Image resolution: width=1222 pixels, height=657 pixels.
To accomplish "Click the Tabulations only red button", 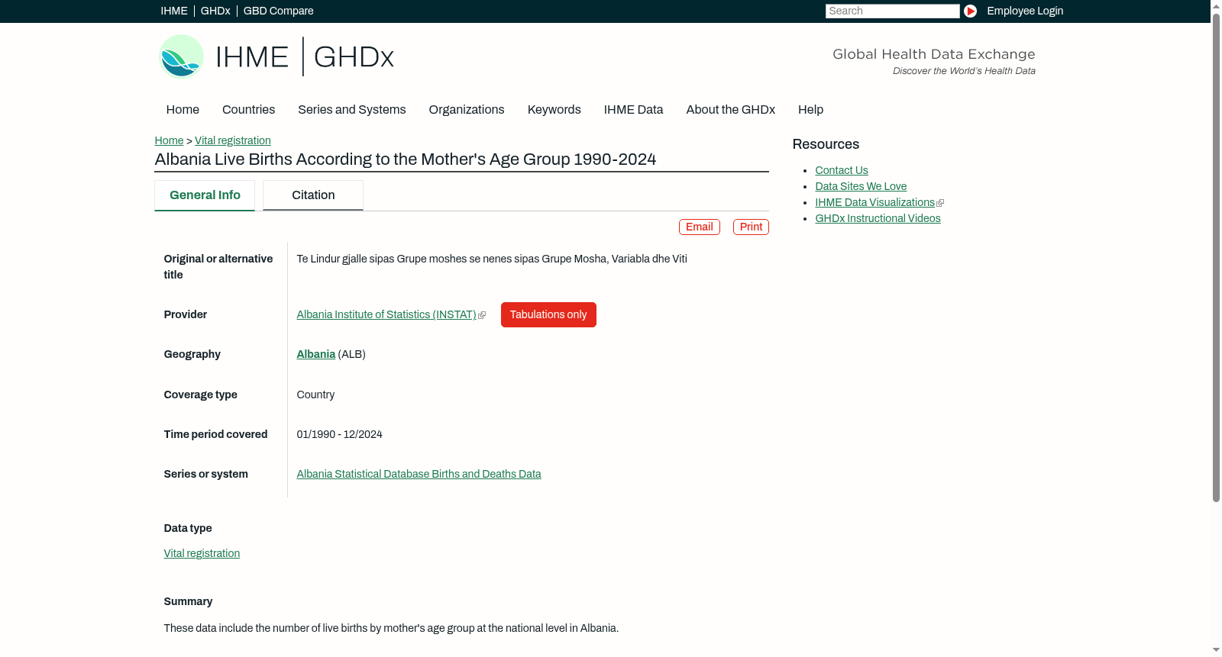I will (x=548, y=315).
